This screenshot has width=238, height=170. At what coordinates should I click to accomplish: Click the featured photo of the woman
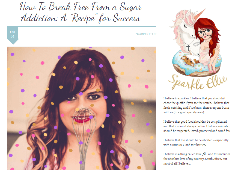[x=81, y=108]
